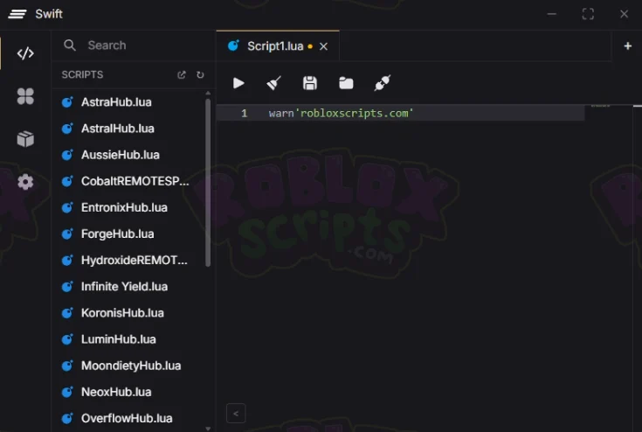Click the editor minimap
The width and height of the screenshot is (642, 432).
click(x=609, y=267)
